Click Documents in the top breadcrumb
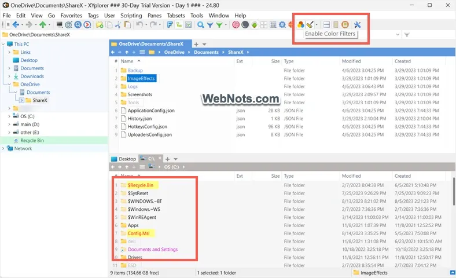Image resolution: width=456 pixels, height=278 pixels. 206,52
